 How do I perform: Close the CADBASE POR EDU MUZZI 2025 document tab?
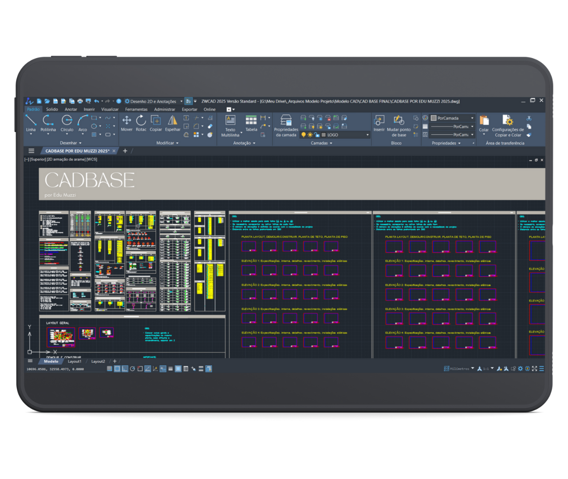[x=114, y=151]
